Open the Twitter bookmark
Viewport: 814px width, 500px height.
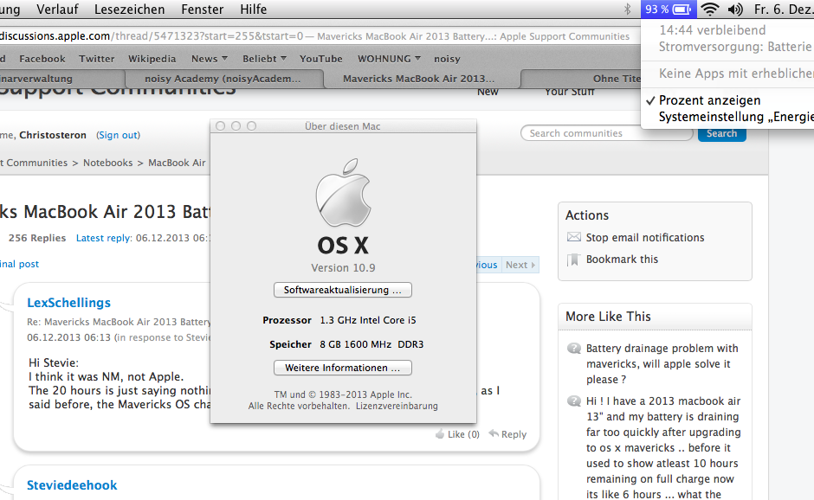click(97, 59)
